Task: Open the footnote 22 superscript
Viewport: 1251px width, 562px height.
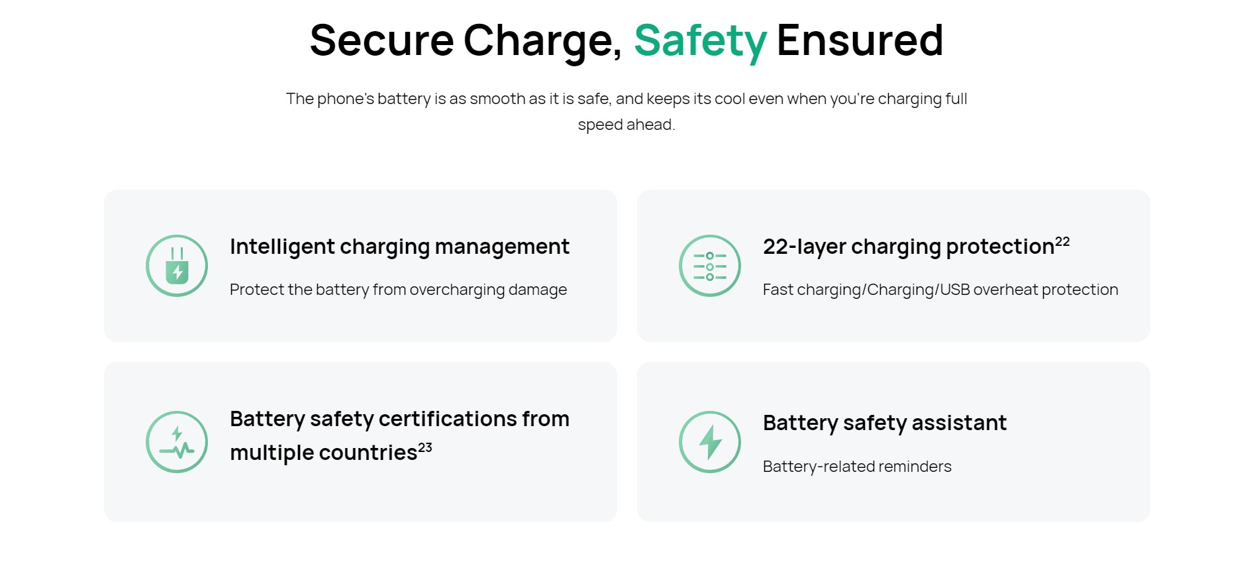Action: click(1062, 242)
